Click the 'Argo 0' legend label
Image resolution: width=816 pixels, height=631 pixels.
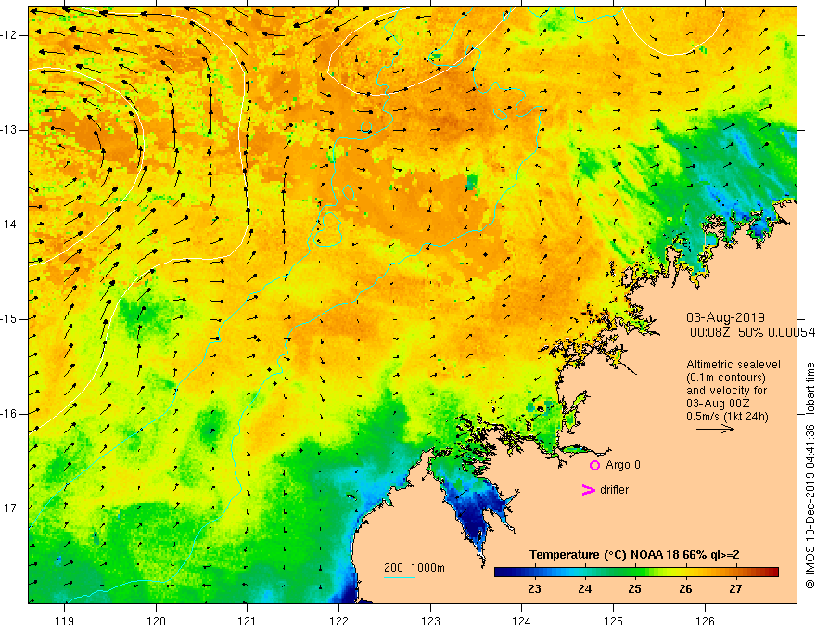623,465
